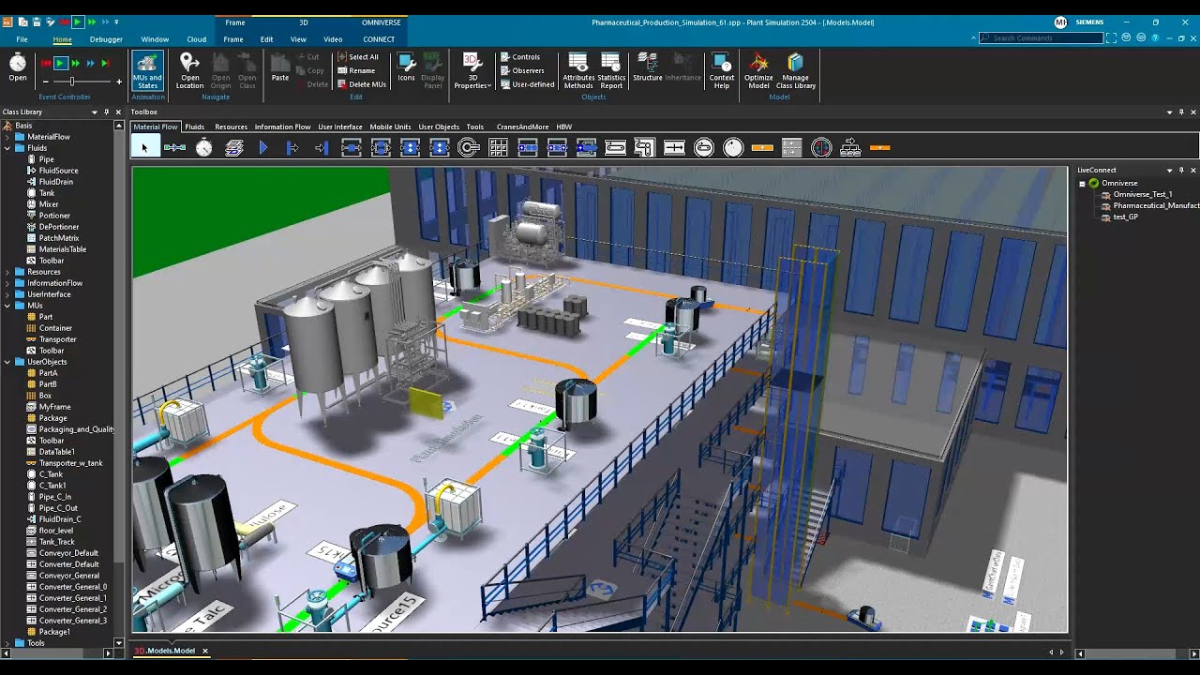Close the 3D.Models.Model tab

(205, 651)
